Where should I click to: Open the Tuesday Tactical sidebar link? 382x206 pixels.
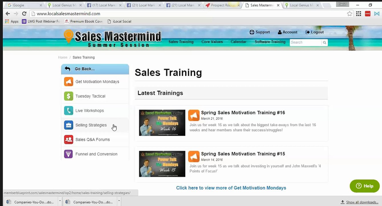[x=90, y=96]
